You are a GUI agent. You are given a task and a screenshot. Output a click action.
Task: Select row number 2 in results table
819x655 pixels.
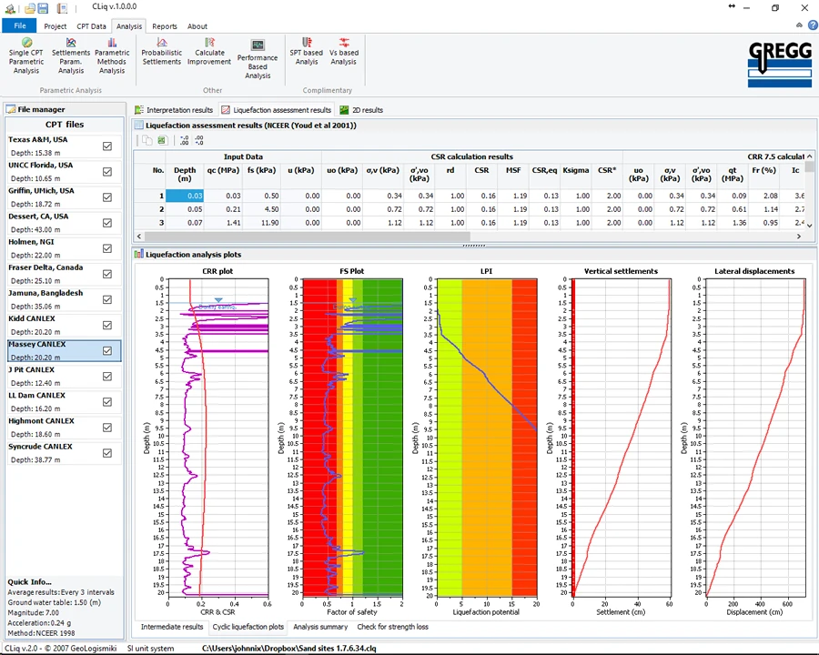pos(150,209)
